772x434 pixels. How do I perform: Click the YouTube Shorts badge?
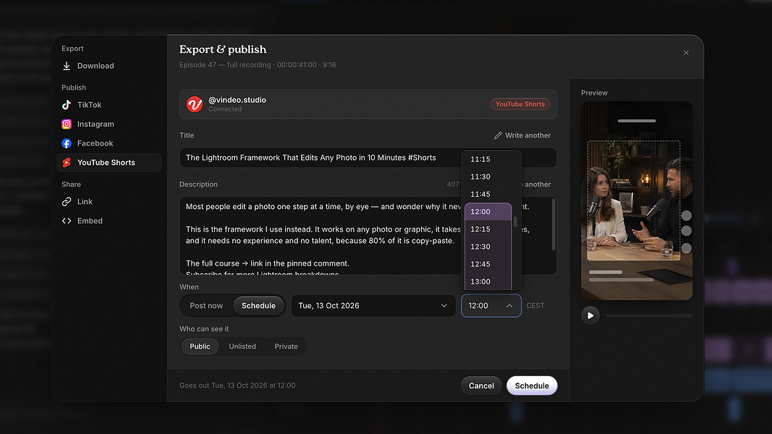pos(520,104)
